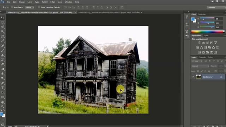Select the Dodge tool
Viewport: 226px width, 127px height.
click(2, 78)
